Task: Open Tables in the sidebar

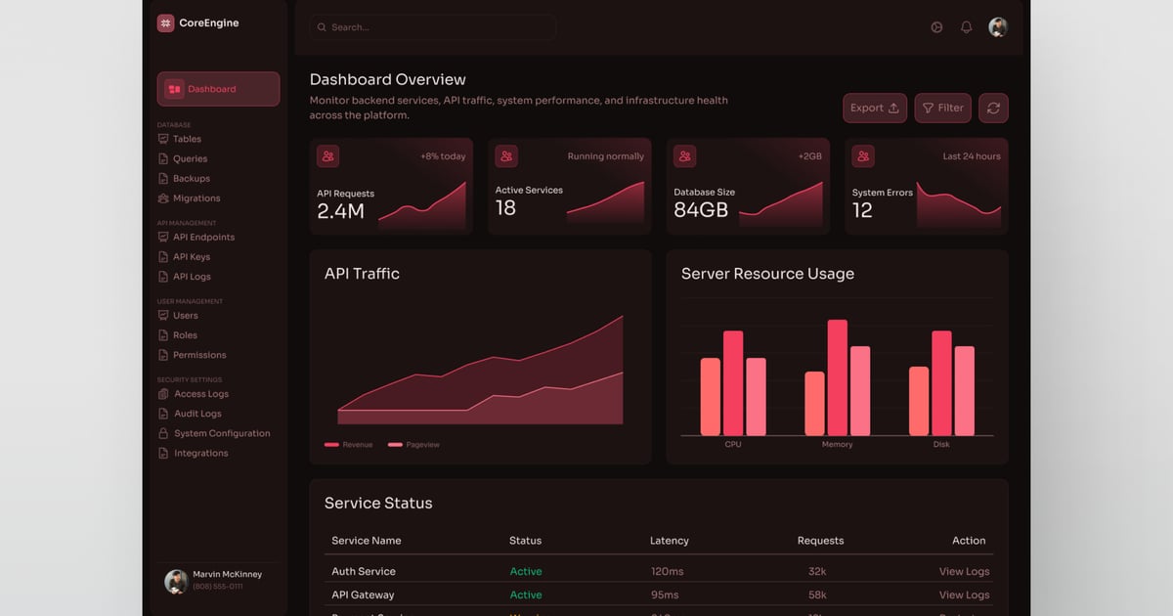Action: point(187,139)
